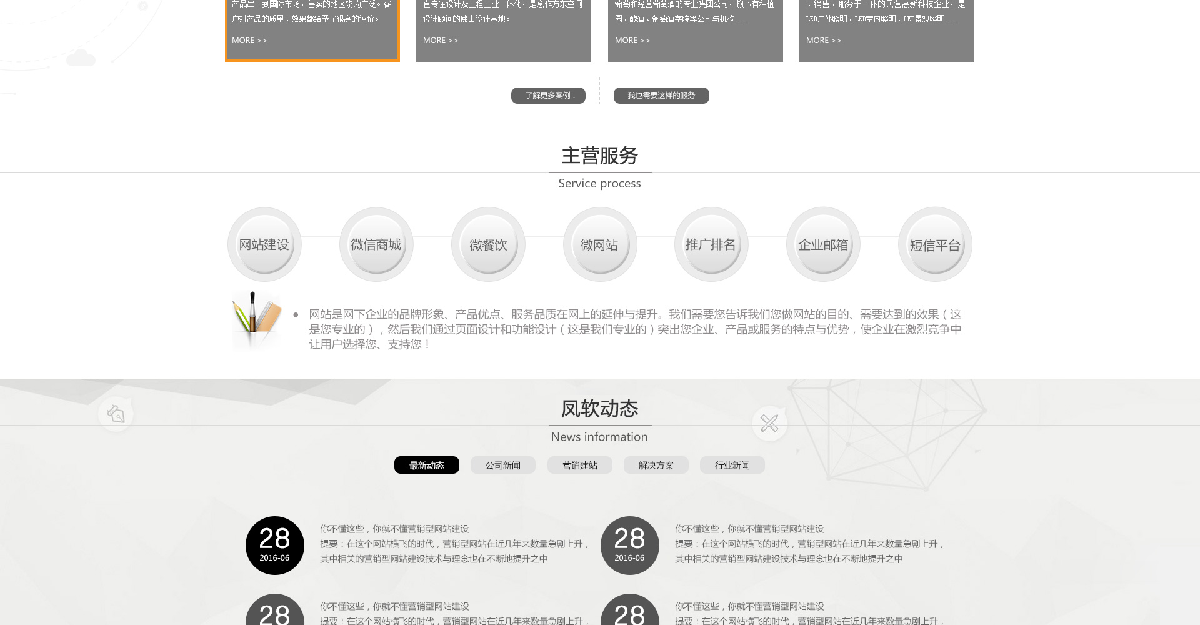Open the 公司新闻 tab
Image resolution: width=1200 pixels, height=625 pixels.
click(x=502, y=465)
